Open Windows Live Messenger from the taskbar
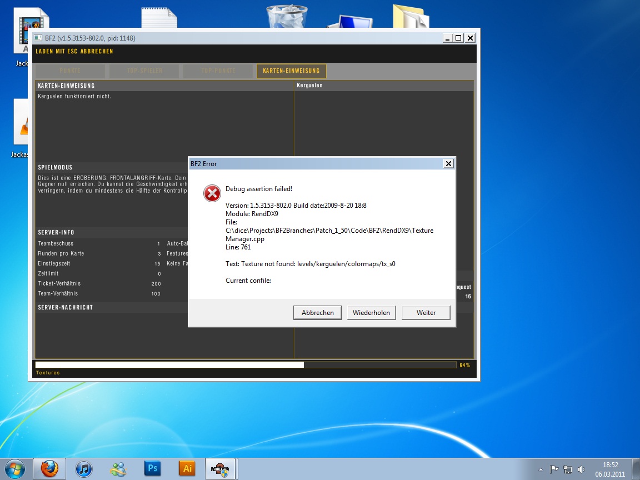The image size is (640, 480). tap(118, 468)
